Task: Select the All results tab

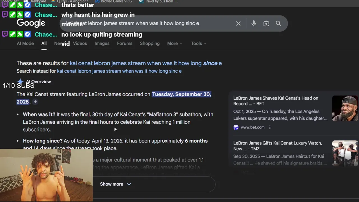Action: [44, 43]
